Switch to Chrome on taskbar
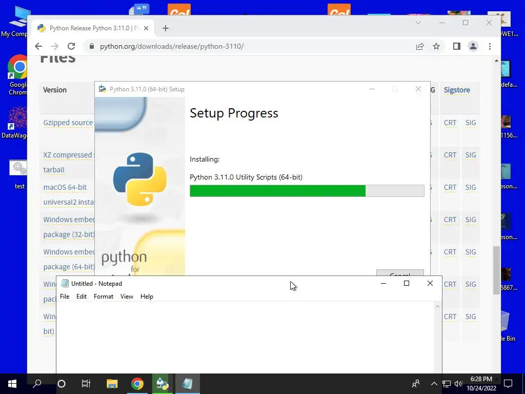The width and height of the screenshot is (525, 394). 137,384
